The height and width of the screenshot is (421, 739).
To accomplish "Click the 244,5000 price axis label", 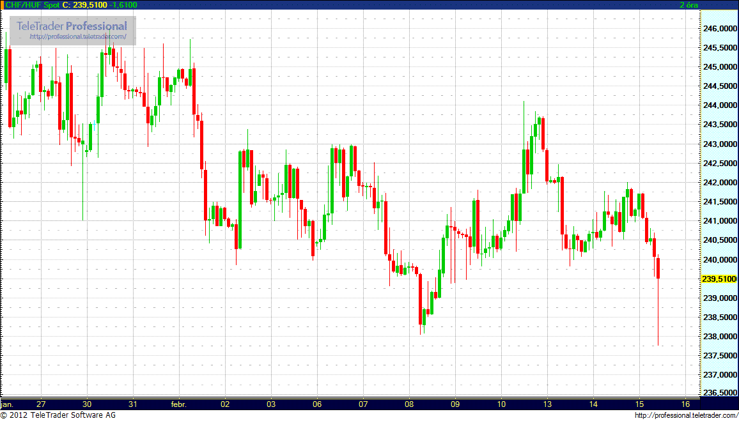I will [719, 87].
